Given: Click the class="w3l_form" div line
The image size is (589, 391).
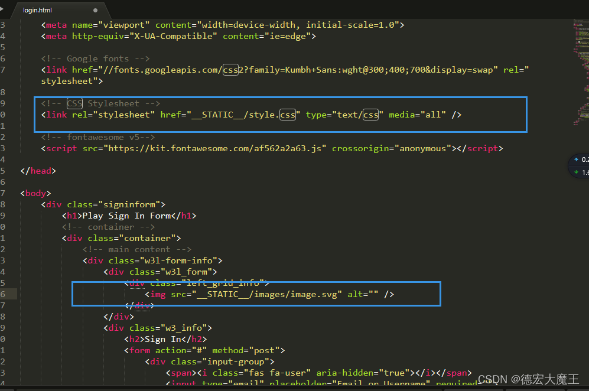Looking at the screenshot, I should tap(161, 272).
